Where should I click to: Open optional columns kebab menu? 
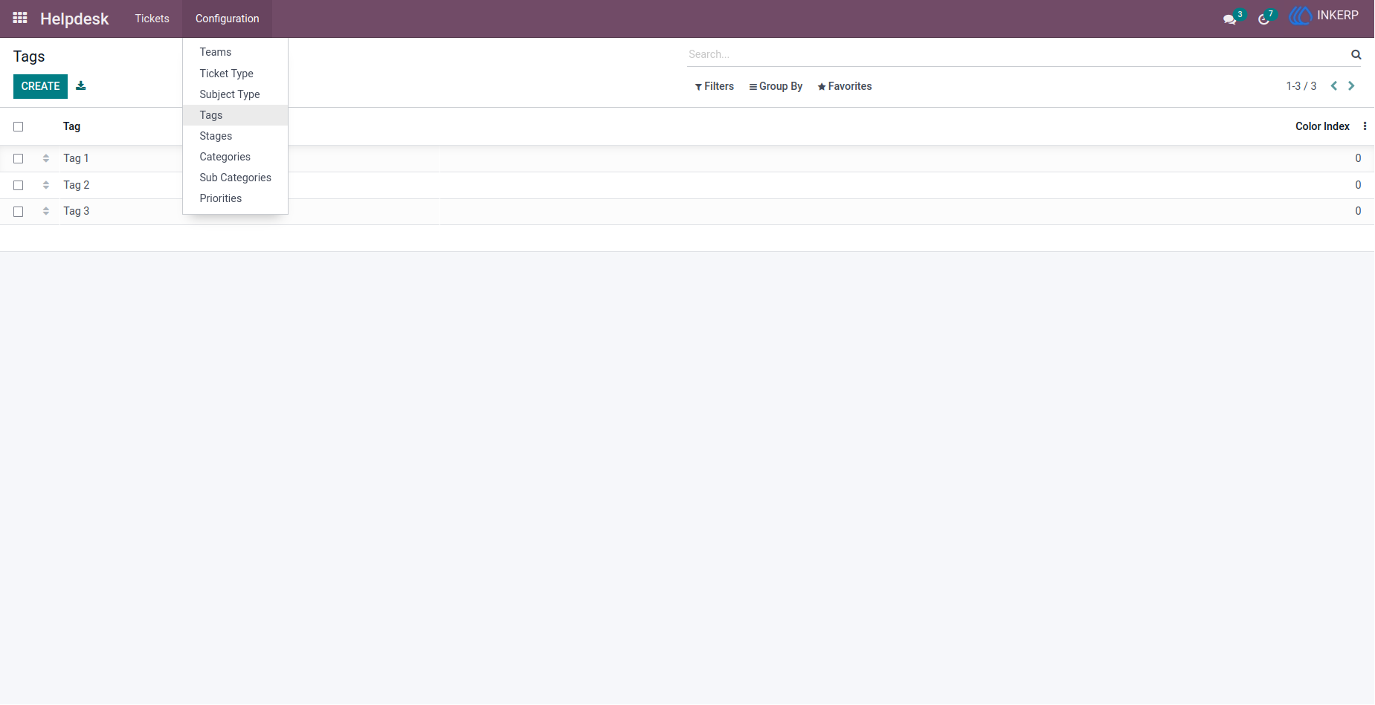pyautogui.click(x=1365, y=126)
